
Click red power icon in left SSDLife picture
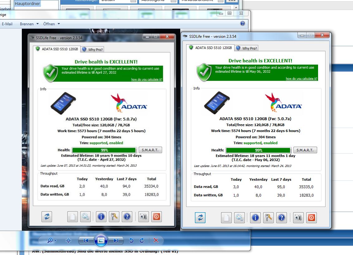coord(157,217)
